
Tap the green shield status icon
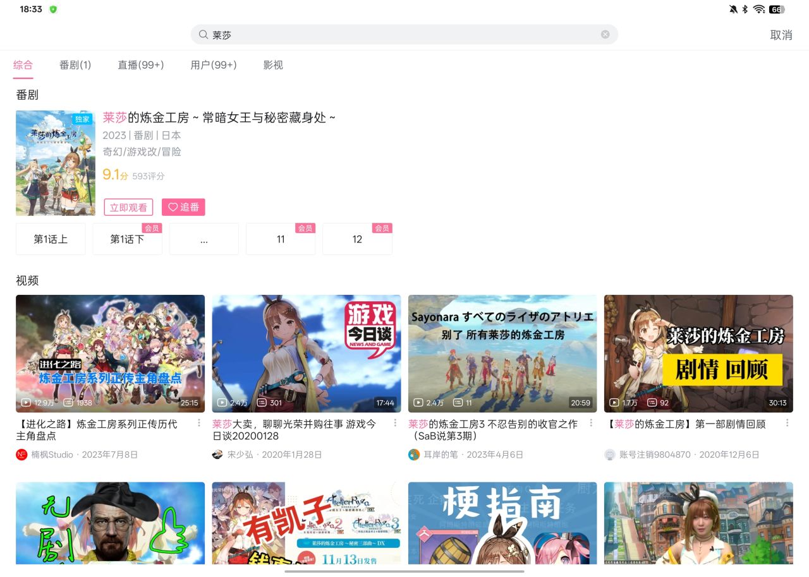tap(53, 9)
